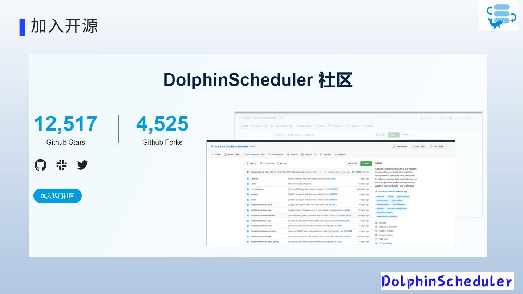
Task: Open the Slack icon link
Action: (x=62, y=165)
